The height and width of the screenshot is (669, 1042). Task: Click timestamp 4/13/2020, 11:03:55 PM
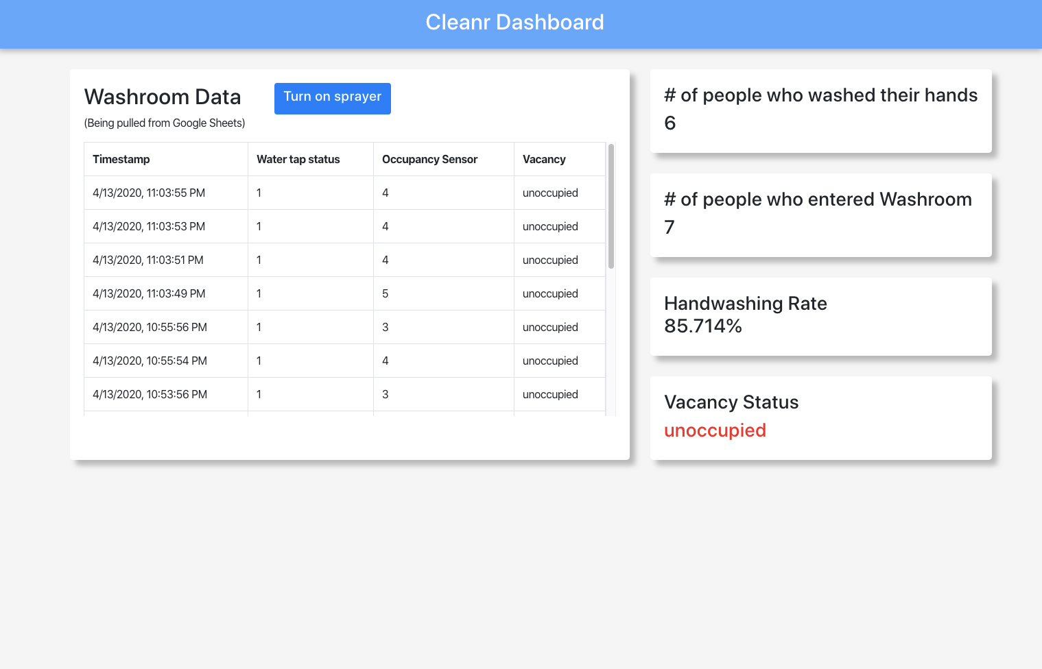(x=149, y=193)
